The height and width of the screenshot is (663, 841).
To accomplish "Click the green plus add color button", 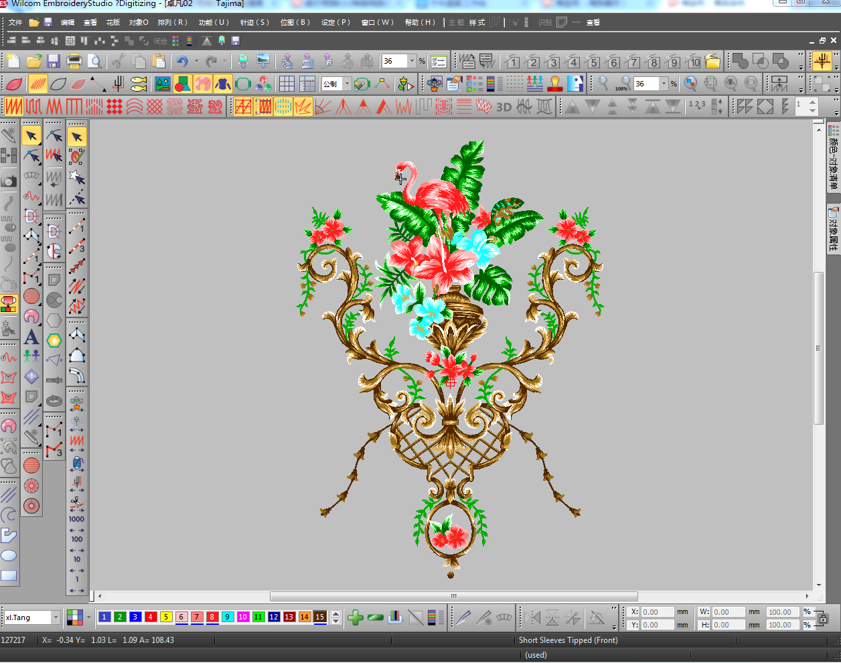I will tap(356, 617).
